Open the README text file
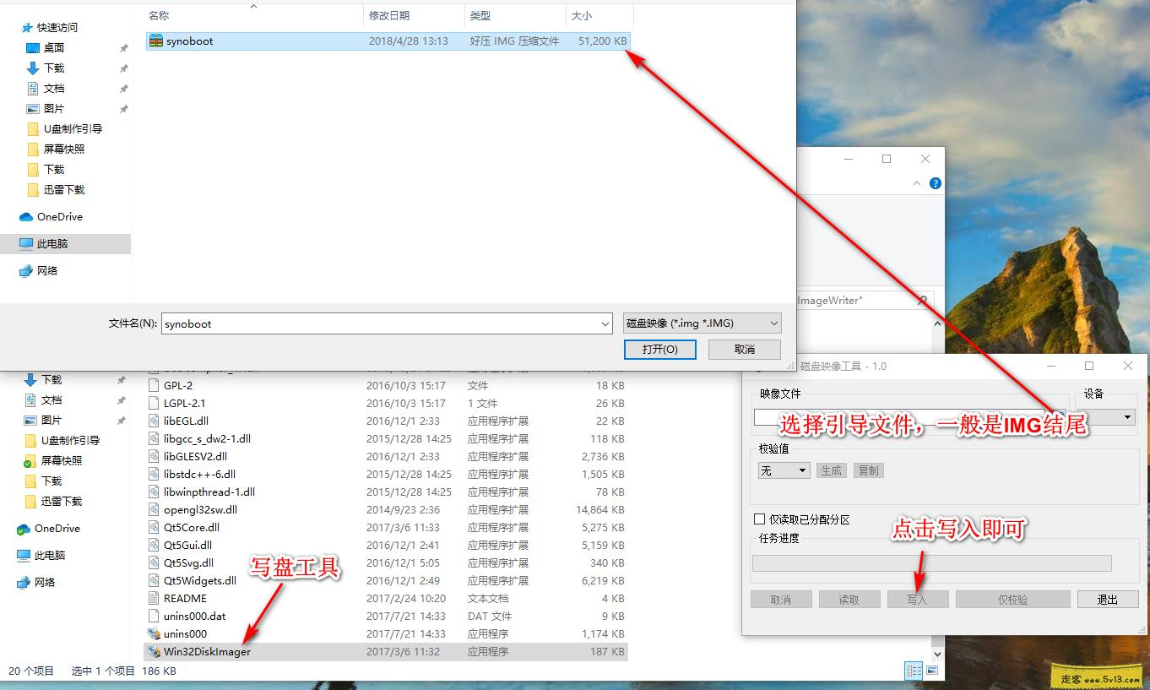Image resolution: width=1150 pixels, height=690 pixels. click(x=185, y=598)
